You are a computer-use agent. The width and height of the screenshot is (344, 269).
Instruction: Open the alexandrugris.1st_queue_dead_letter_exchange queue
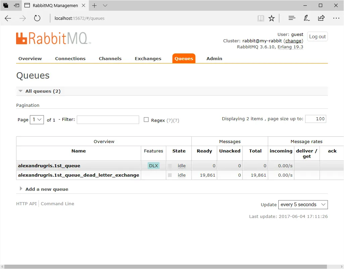pos(78,175)
